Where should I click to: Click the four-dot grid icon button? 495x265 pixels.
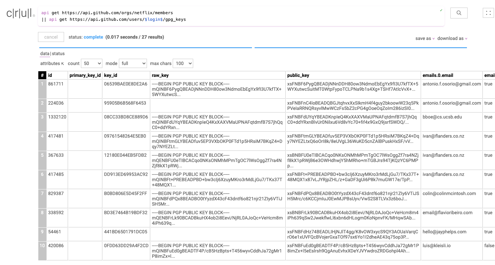click(x=488, y=13)
